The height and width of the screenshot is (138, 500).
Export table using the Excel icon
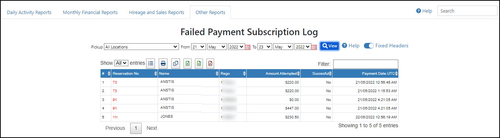(x=187, y=63)
